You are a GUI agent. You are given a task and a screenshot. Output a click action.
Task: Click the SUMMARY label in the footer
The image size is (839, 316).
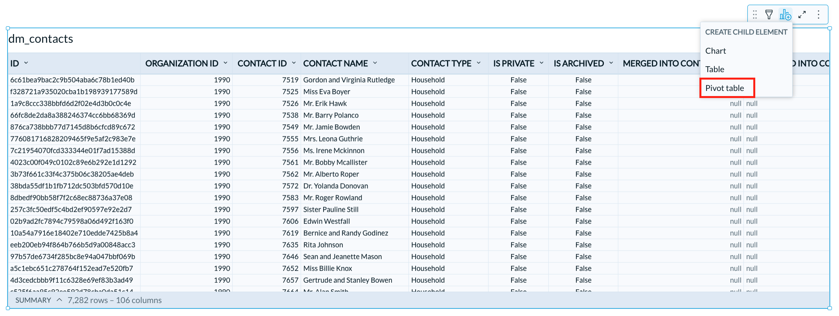click(x=33, y=300)
